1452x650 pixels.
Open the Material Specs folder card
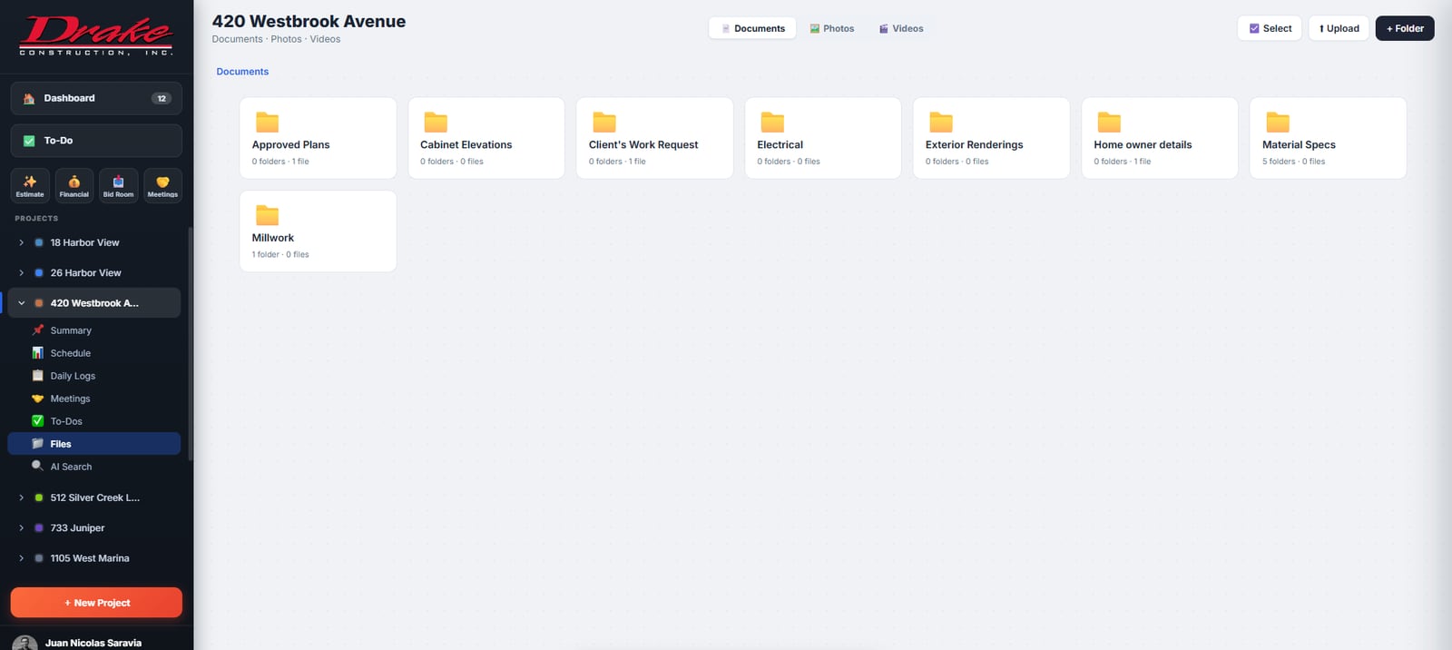pos(1328,138)
